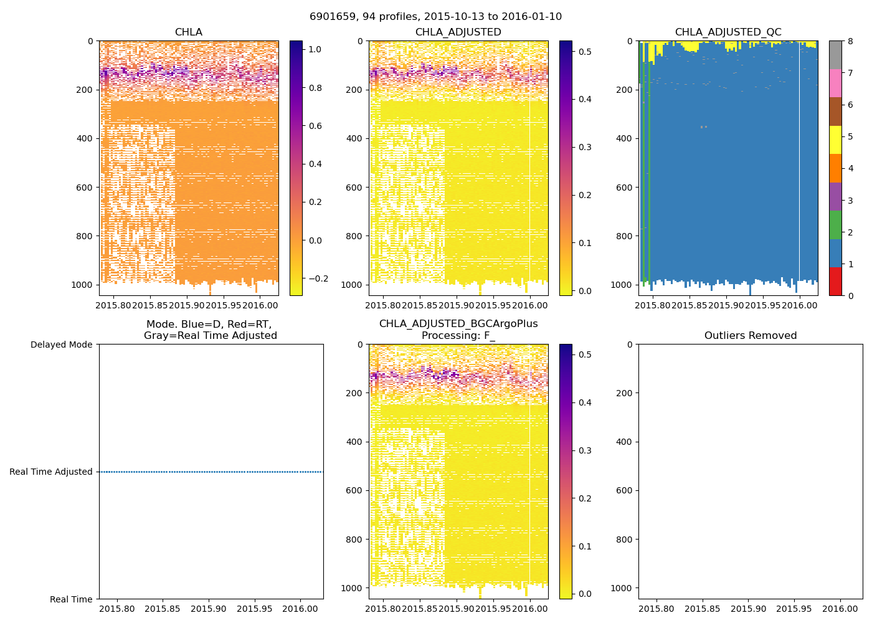Select the Outliers Removed plot title

[750, 336]
